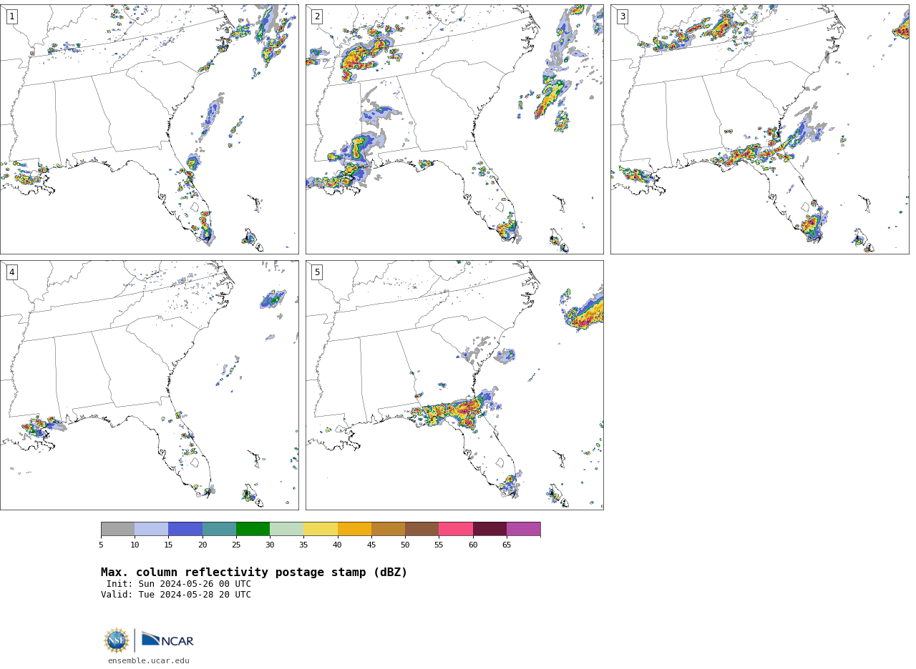This screenshot has width=916, height=669.
Task: Click the panel number label 3
Action: (622, 16)
